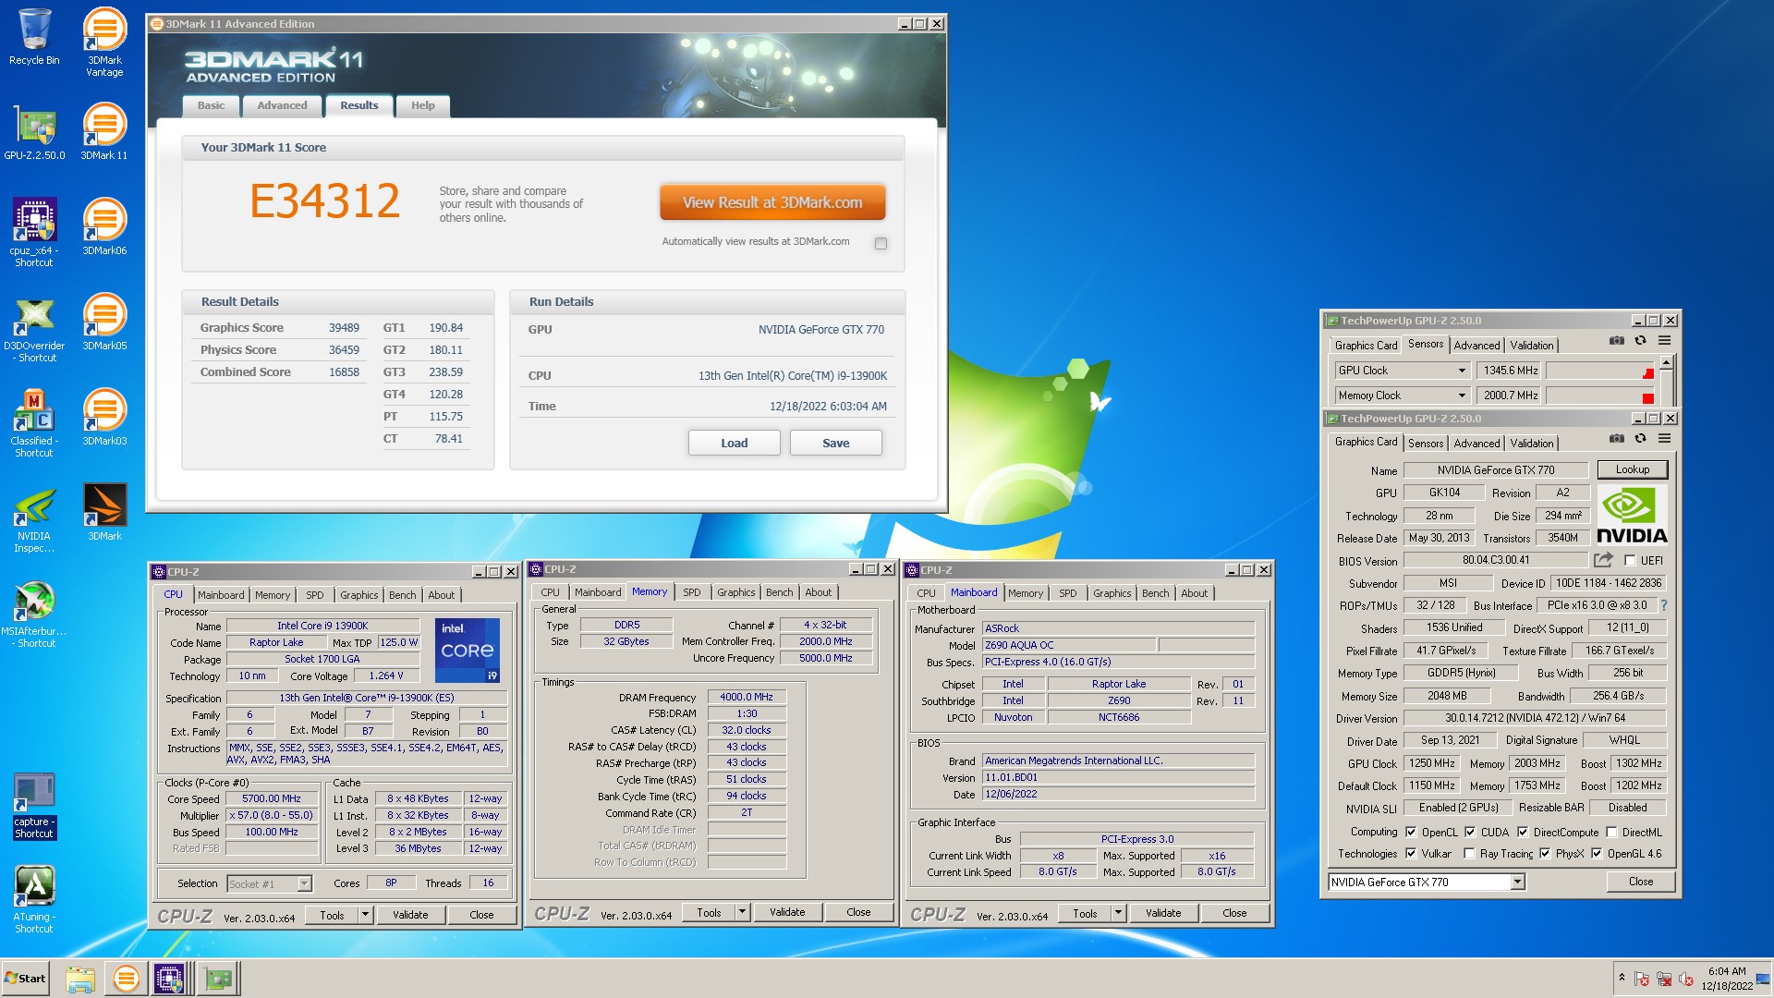The image size is (1774, 998).
Task: Open Classified shortcut icon
Action: pos(34,424)
